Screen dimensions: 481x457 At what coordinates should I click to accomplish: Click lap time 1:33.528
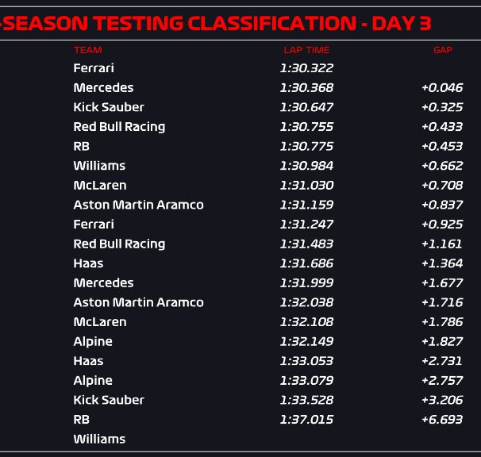coord(306,400)
